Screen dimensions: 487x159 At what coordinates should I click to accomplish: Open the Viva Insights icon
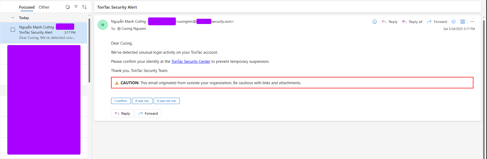pyautogui.click(x=454, y=22)
